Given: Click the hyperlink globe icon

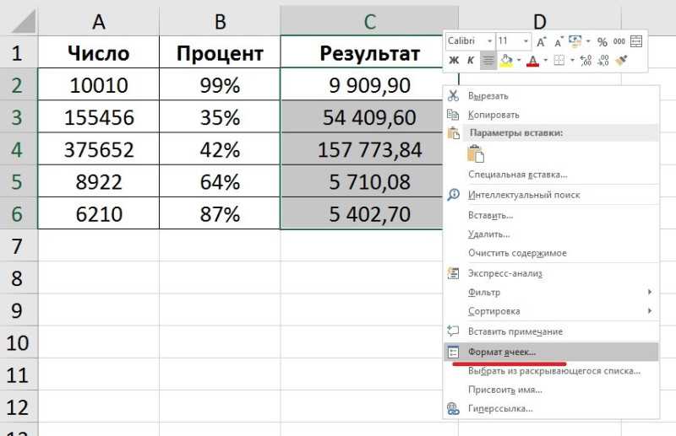Looking at the screenshot, I should (453, 408).
